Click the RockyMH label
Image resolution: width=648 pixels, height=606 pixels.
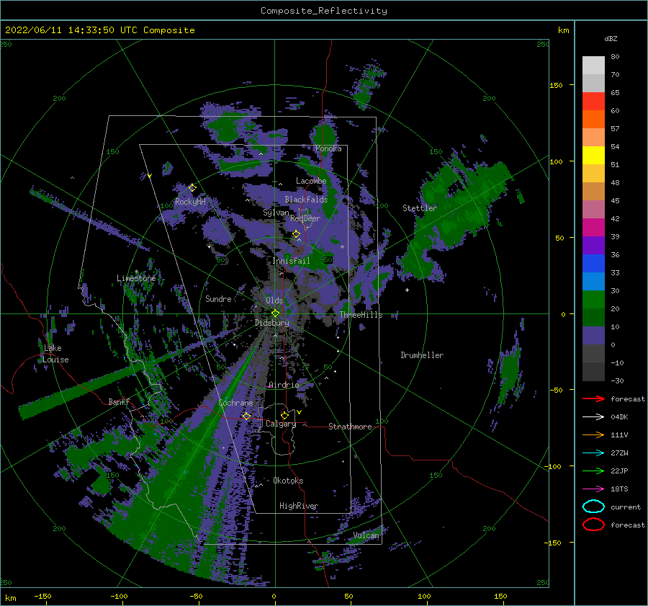pyautogui.click(x=190, y=202)
